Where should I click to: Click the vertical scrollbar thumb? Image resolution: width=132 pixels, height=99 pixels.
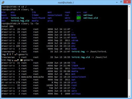click(x=129, y=55)
